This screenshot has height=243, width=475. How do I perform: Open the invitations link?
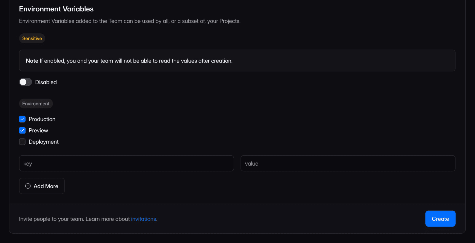coord(143,219)
